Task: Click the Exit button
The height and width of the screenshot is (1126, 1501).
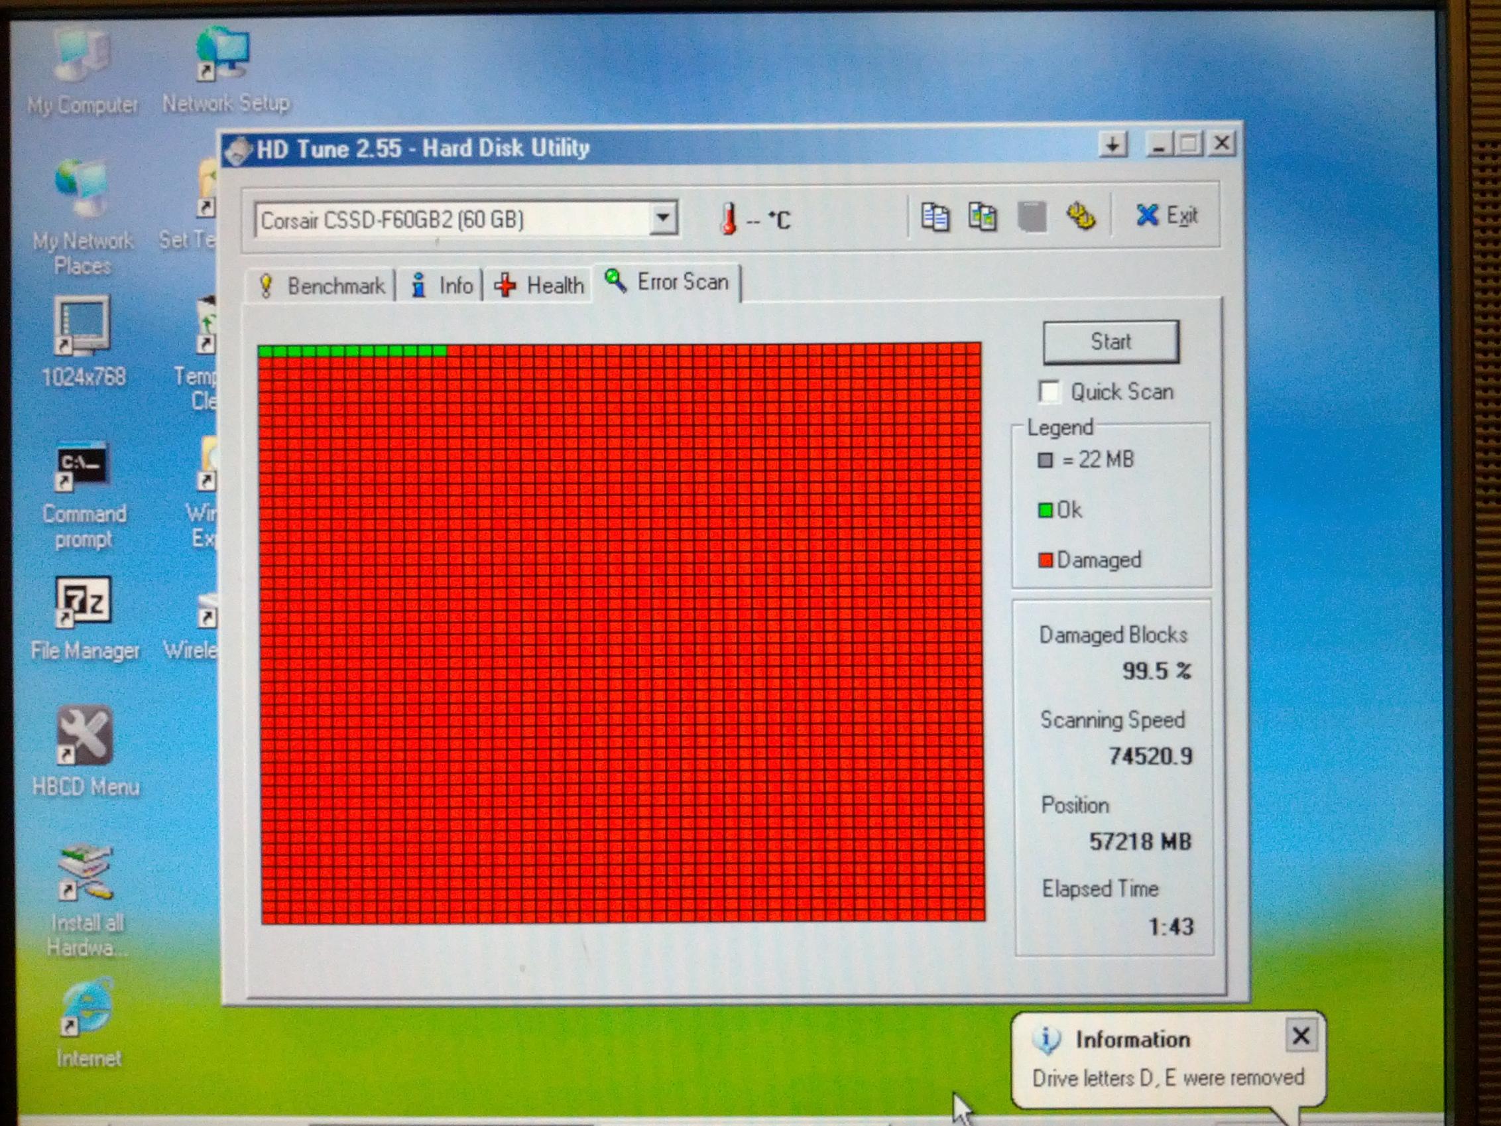Action: pyautogui.click(x=1167, y=216)
